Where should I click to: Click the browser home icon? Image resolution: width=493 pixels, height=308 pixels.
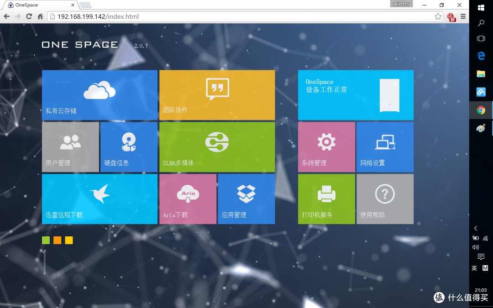tap(40, 16)
